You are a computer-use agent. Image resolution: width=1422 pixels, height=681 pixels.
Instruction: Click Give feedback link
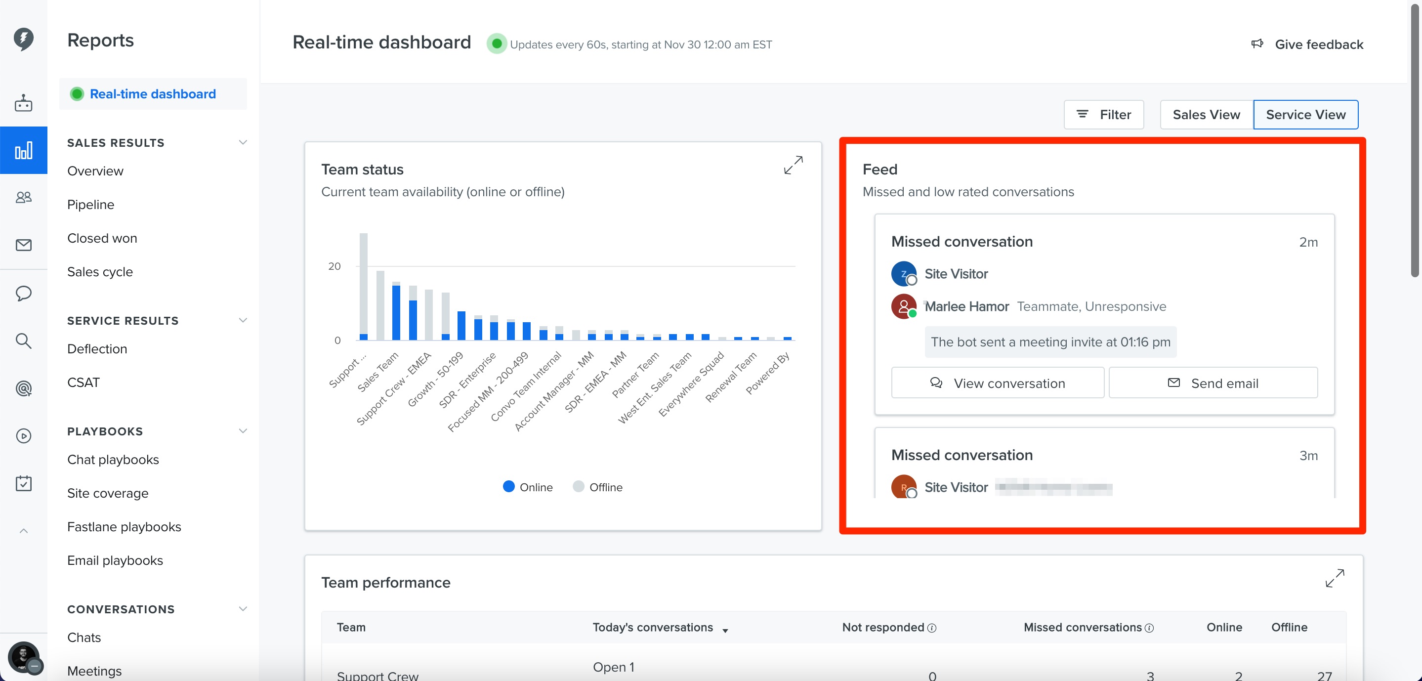point(1319,44)
